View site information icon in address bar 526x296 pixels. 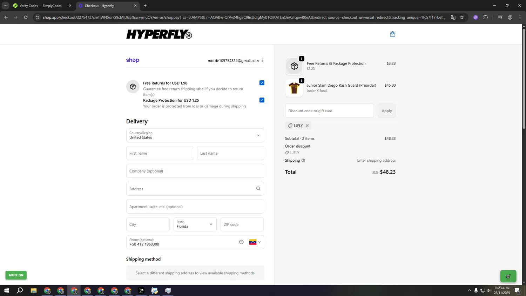click(x=38, y=17)
